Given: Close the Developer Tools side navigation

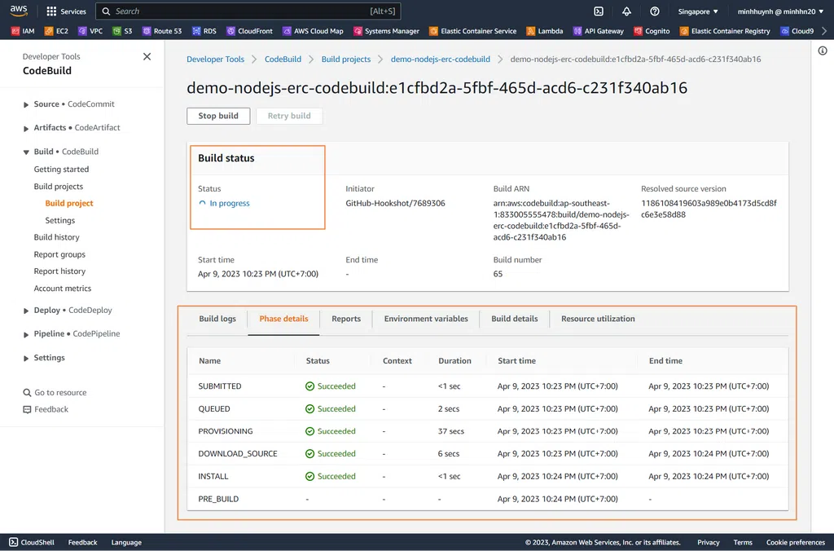Looking at the screenshot, I should click(147, 56).
